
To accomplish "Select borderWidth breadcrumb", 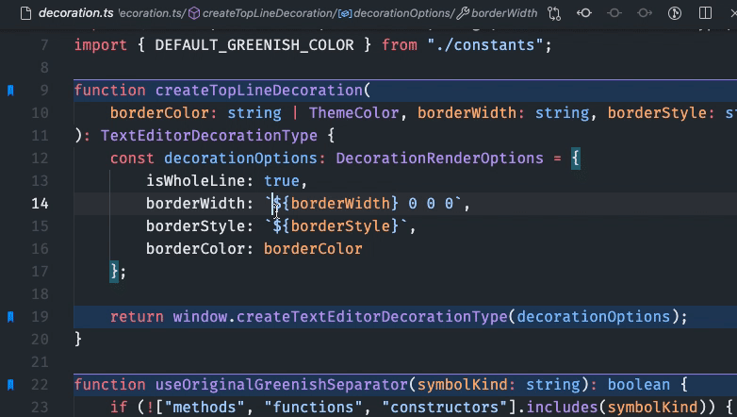I will 504,13.
